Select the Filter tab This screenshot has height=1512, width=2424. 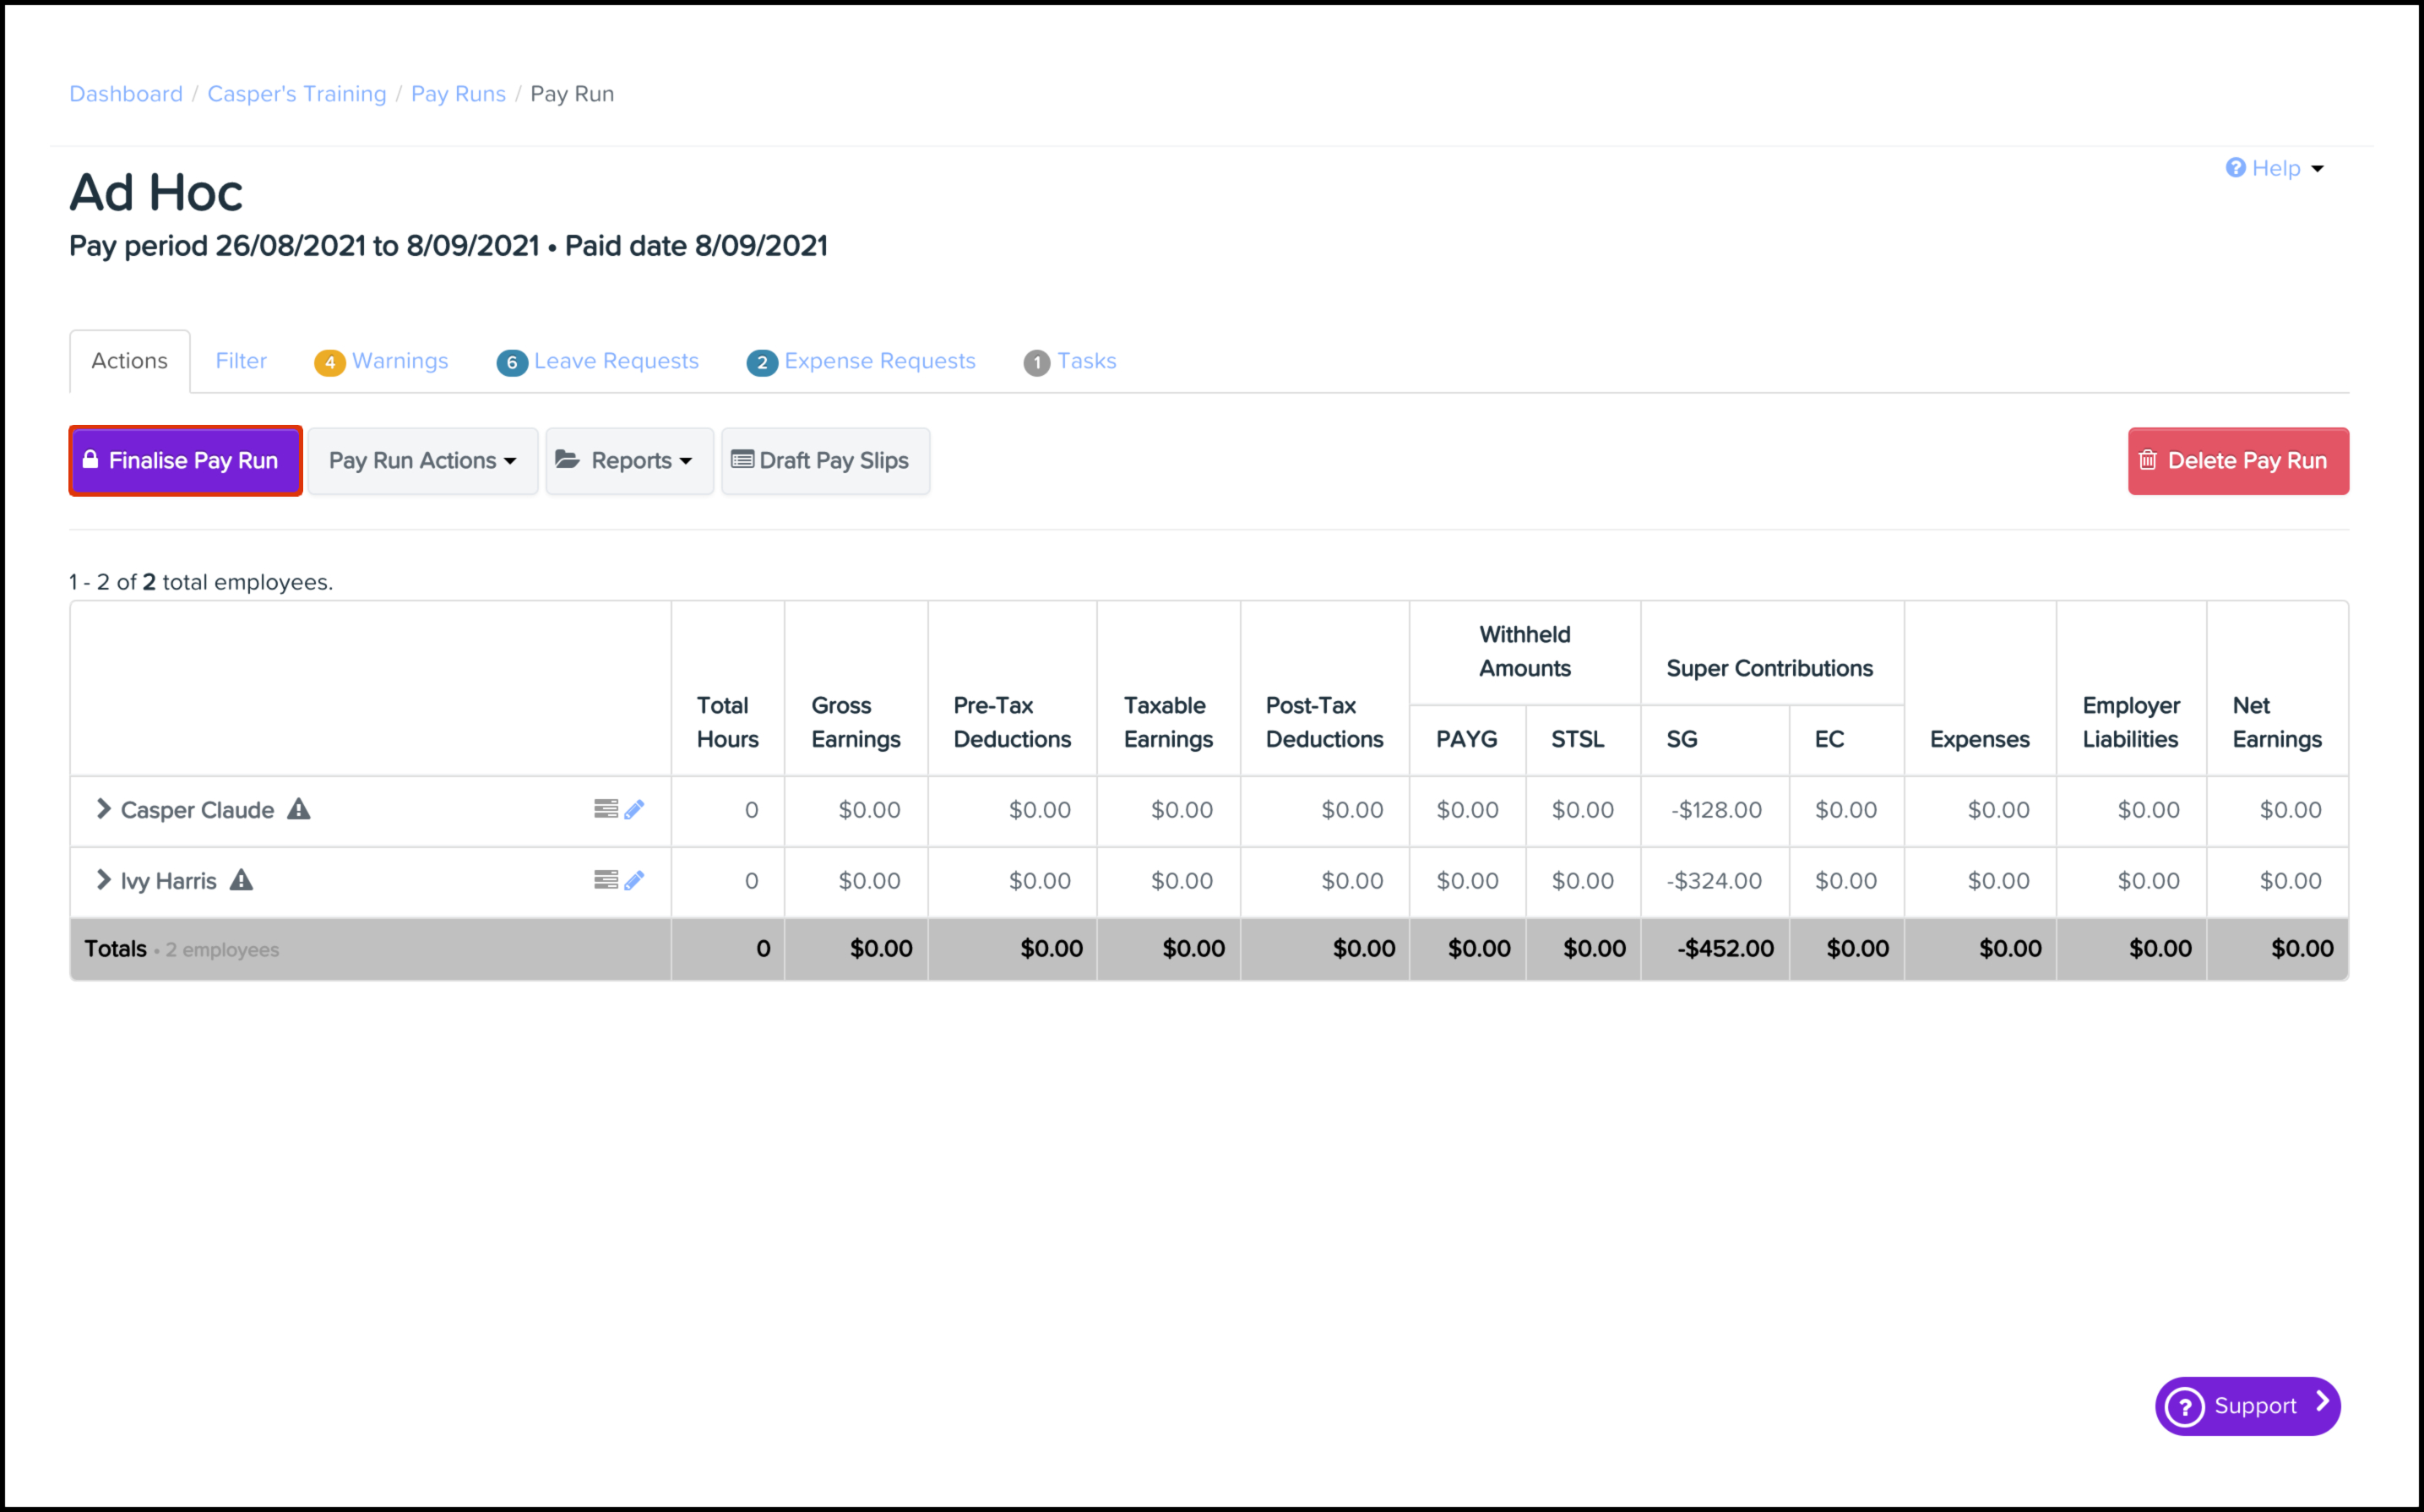[241, 361]
